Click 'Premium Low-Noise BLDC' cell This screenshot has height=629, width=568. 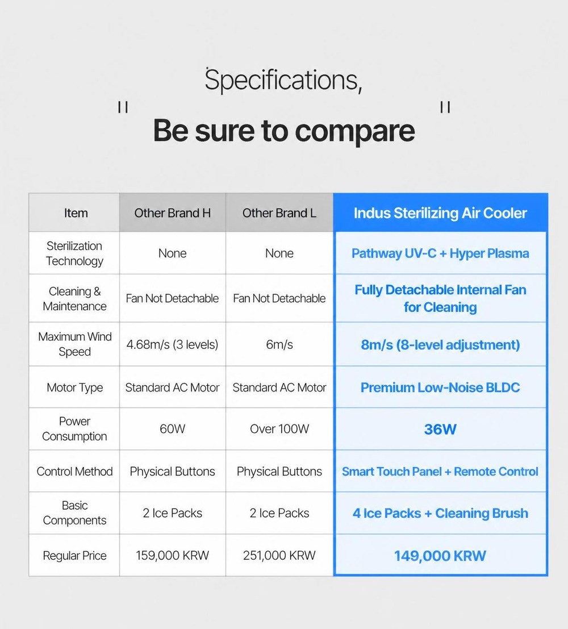(440, 387)
